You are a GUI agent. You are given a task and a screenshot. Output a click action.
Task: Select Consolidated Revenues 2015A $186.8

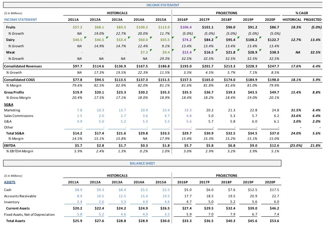click(164, 66)
